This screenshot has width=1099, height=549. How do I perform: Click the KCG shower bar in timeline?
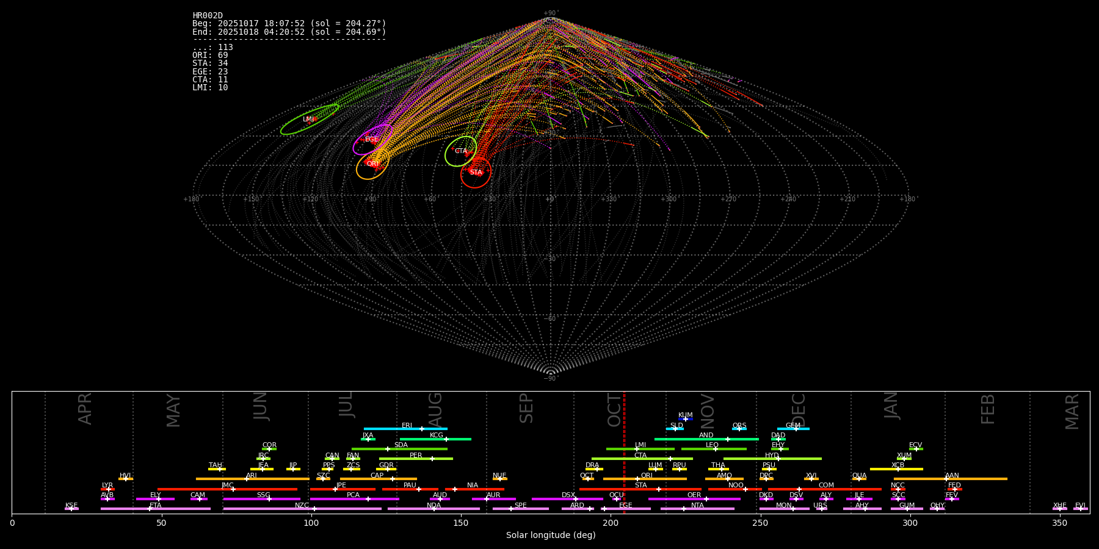pos(435,439)
